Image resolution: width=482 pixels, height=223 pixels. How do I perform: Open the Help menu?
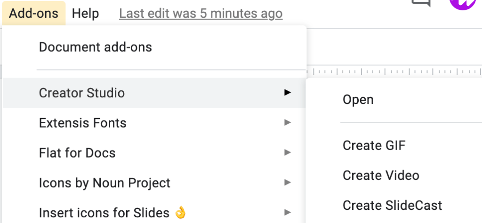click(85, 14)
